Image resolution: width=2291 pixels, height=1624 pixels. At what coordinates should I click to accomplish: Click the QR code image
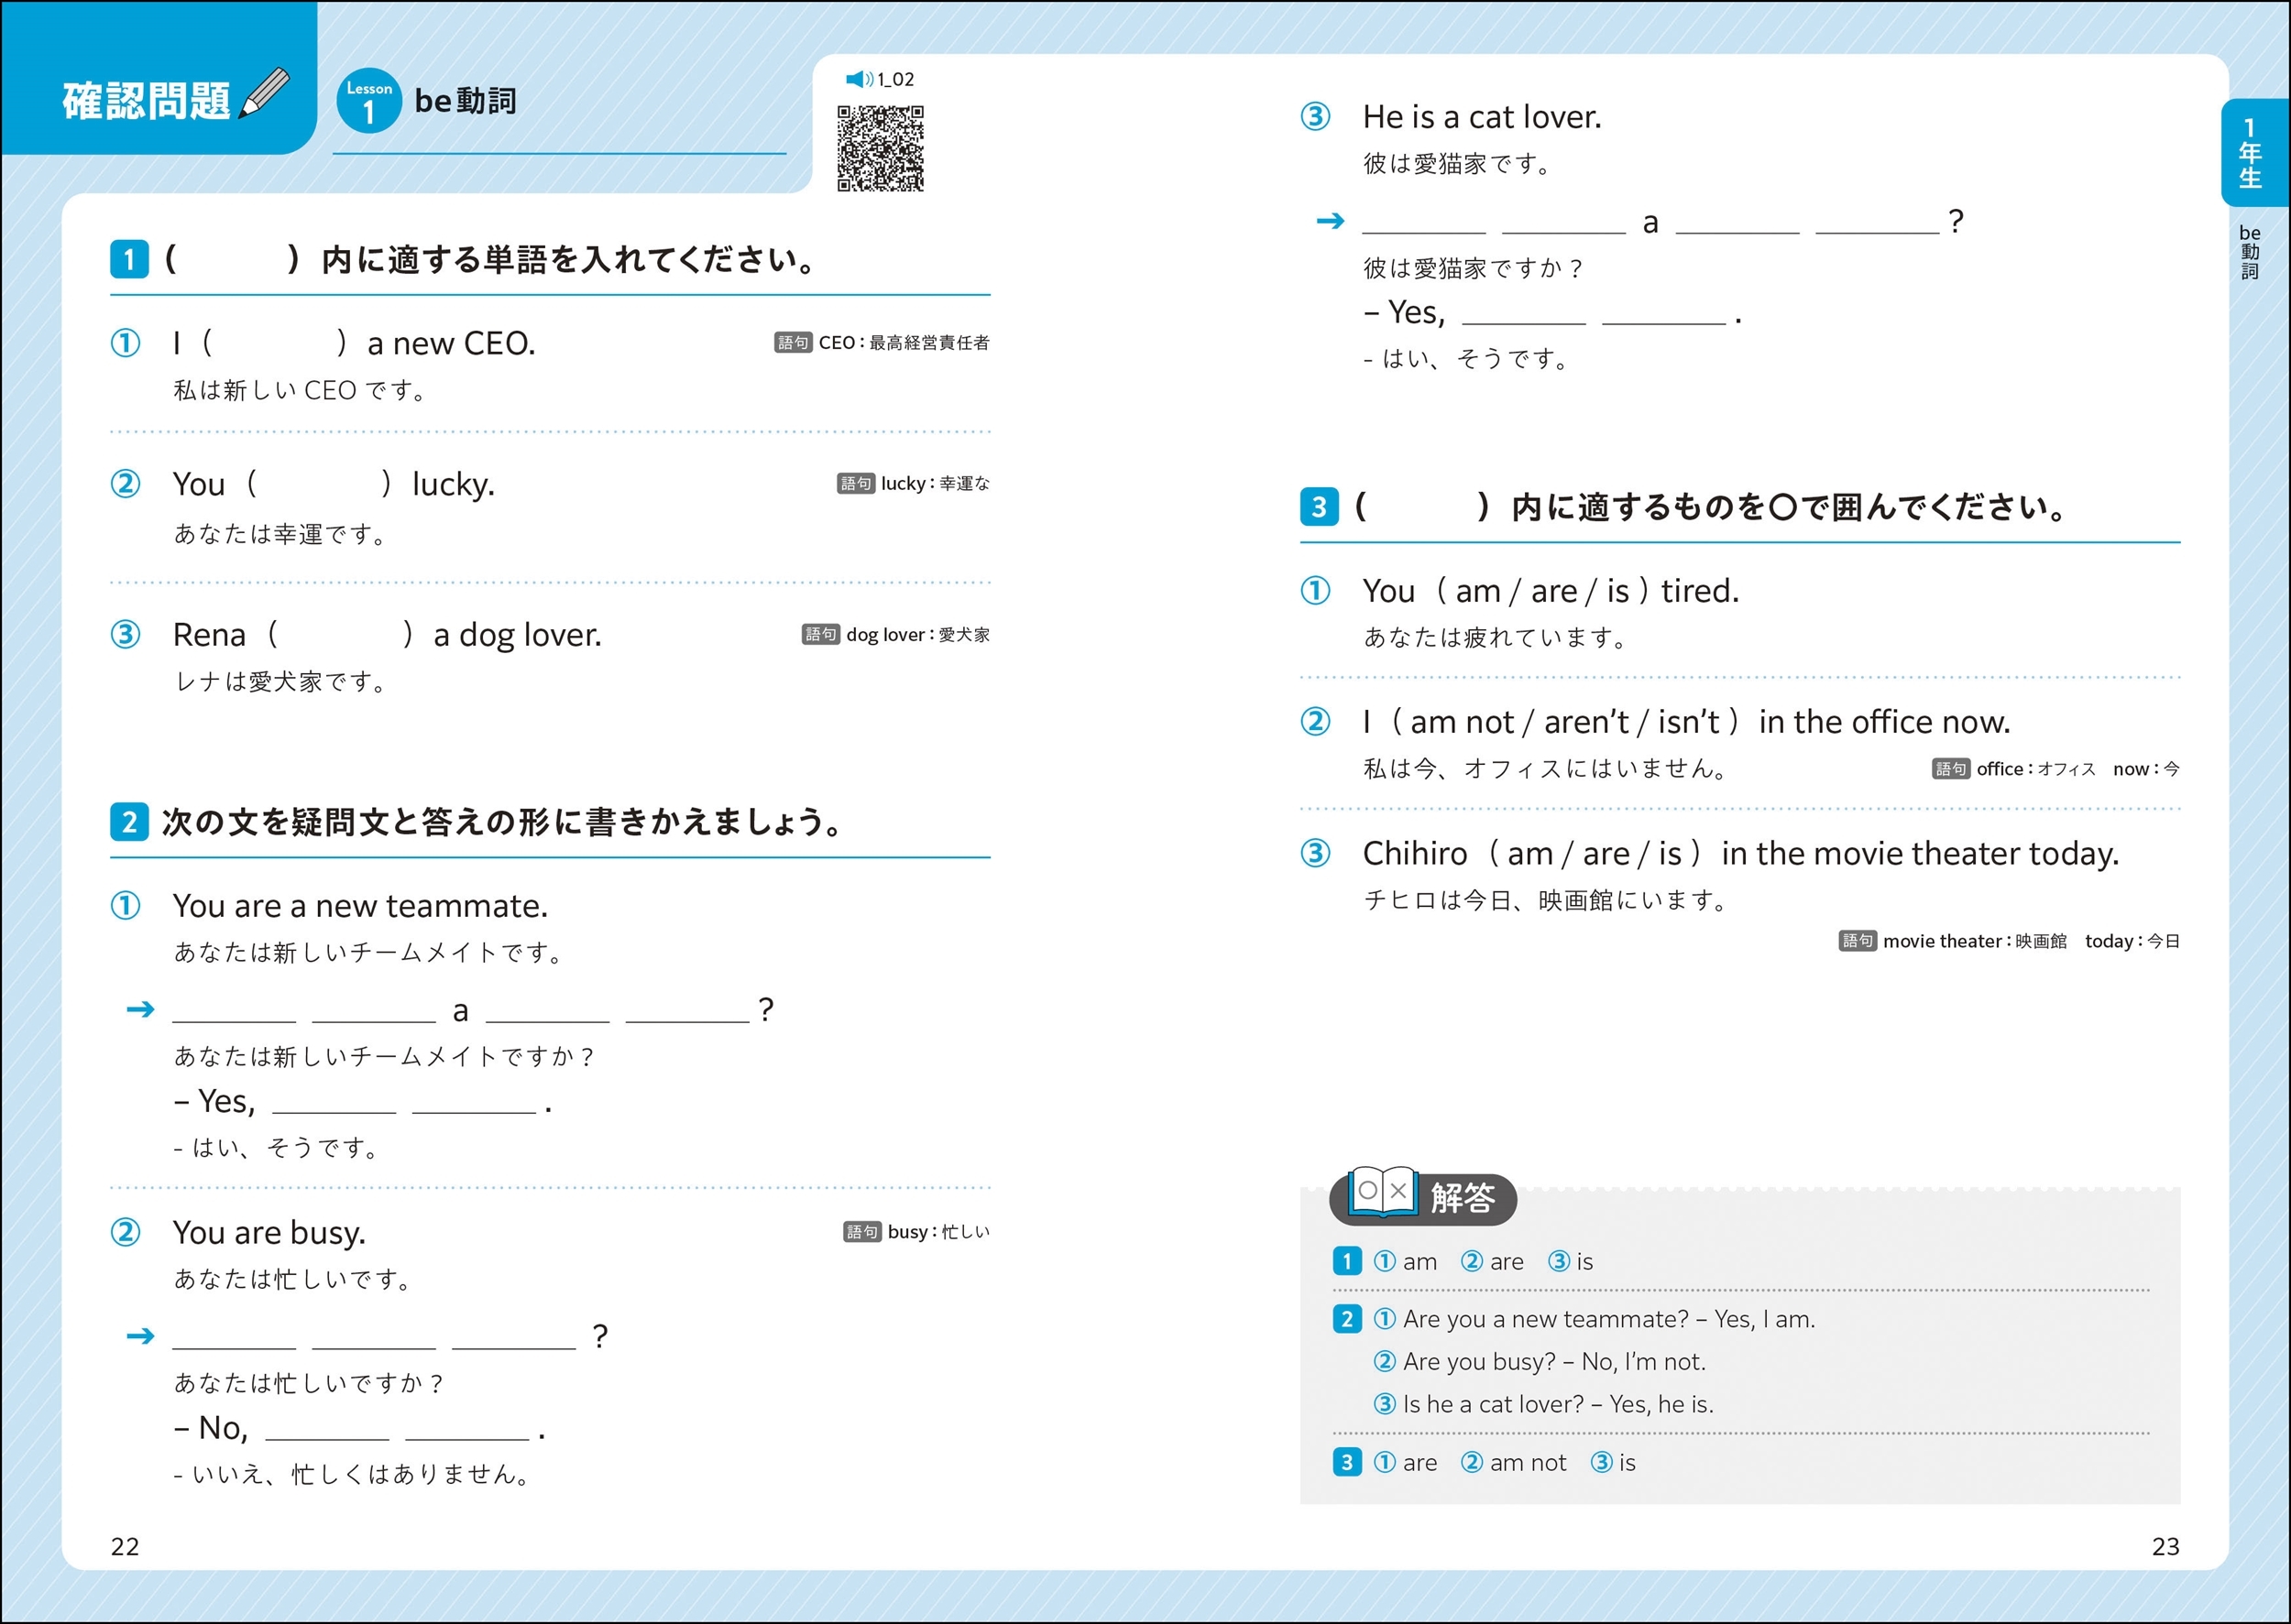(x=881, y=148)
